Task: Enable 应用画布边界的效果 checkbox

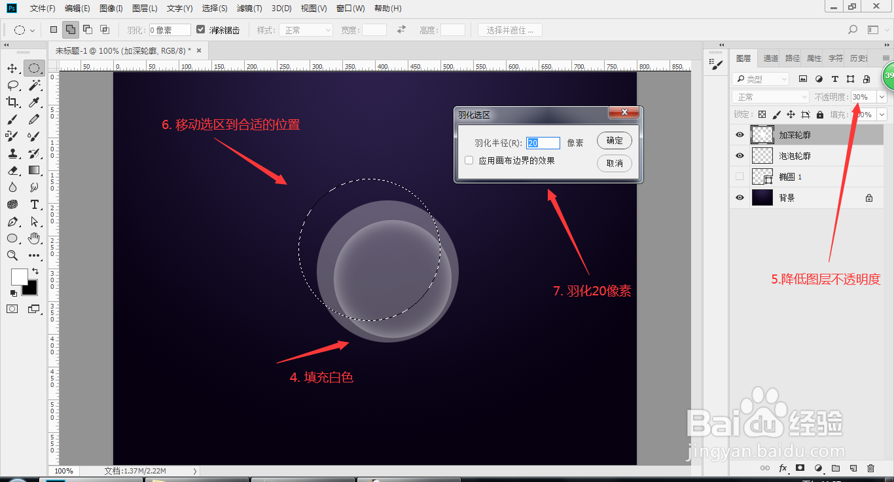Action: coord(469,160)
